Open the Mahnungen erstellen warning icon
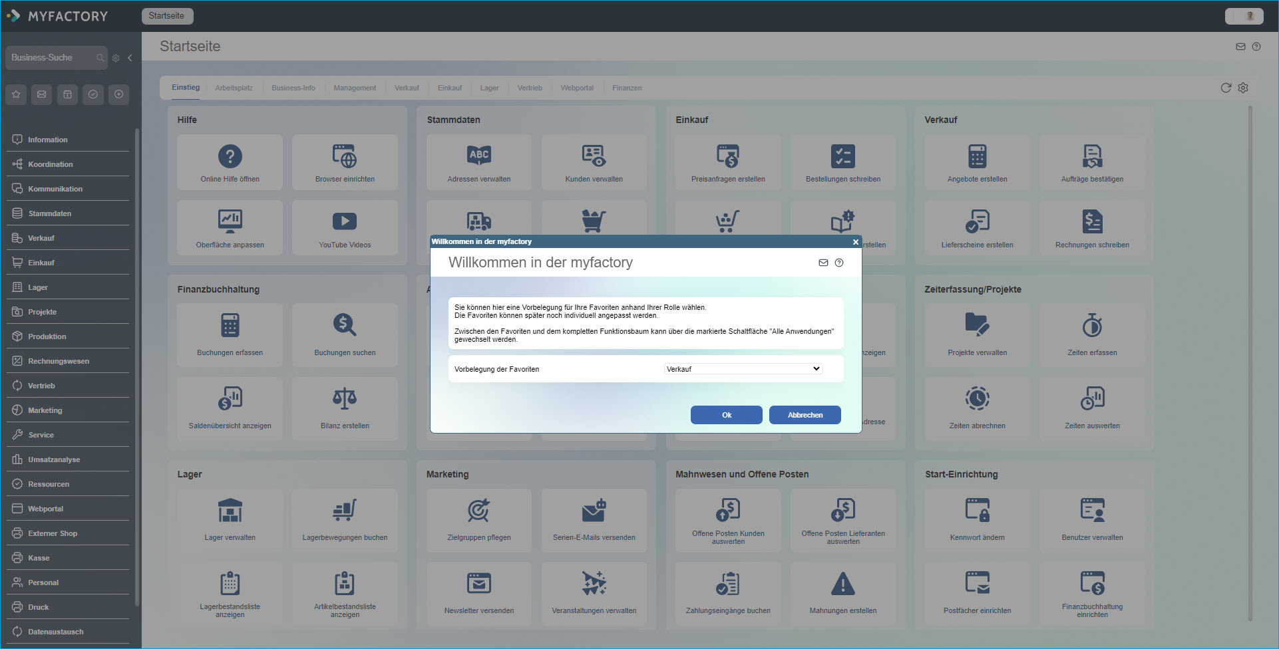The height and width of the screenshot is (649, 1279). (x=843, y=584)
